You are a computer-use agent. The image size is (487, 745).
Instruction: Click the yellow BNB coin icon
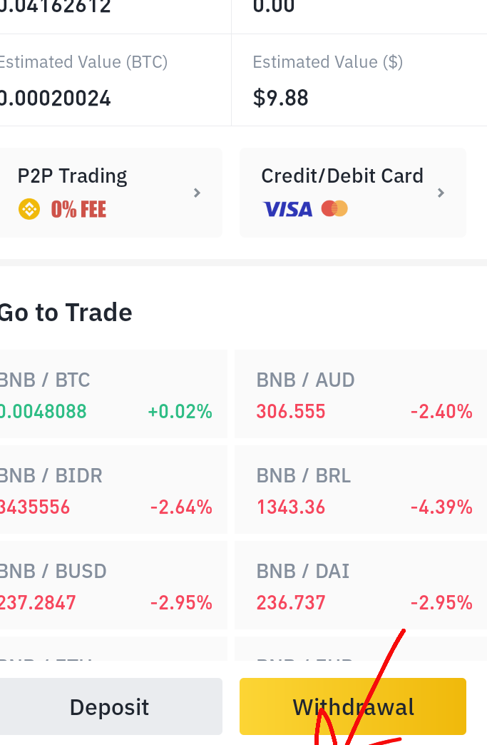[x=29, y=209]
